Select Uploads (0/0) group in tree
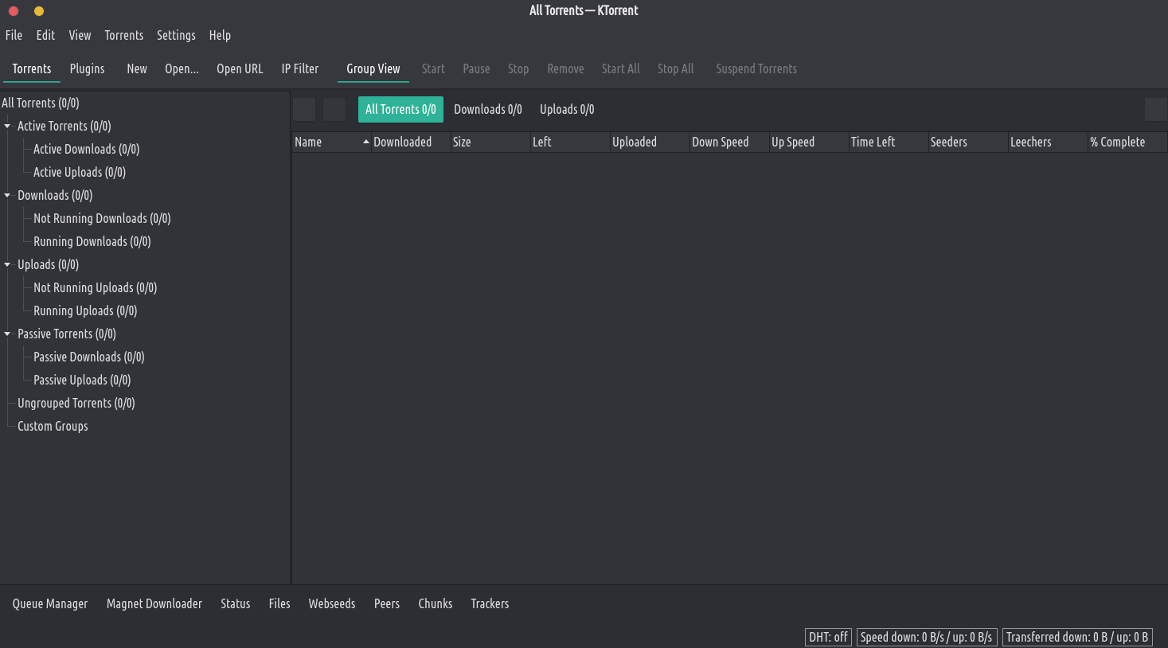This screenshot has width=1168, height=648. pos(49,264)
